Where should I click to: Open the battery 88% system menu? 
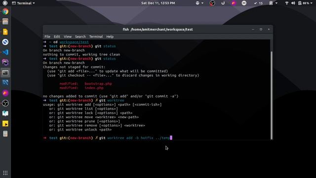pos(305,3)
